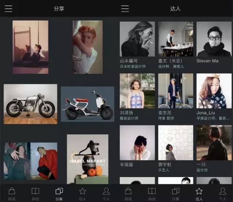View the 刘清扬 fashion designer photo

coord(137,91)
